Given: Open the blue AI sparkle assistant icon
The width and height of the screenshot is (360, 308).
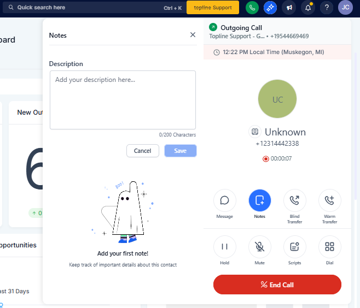Looking at the screenshot, I should pyautogui.click(x=270, y=8).
